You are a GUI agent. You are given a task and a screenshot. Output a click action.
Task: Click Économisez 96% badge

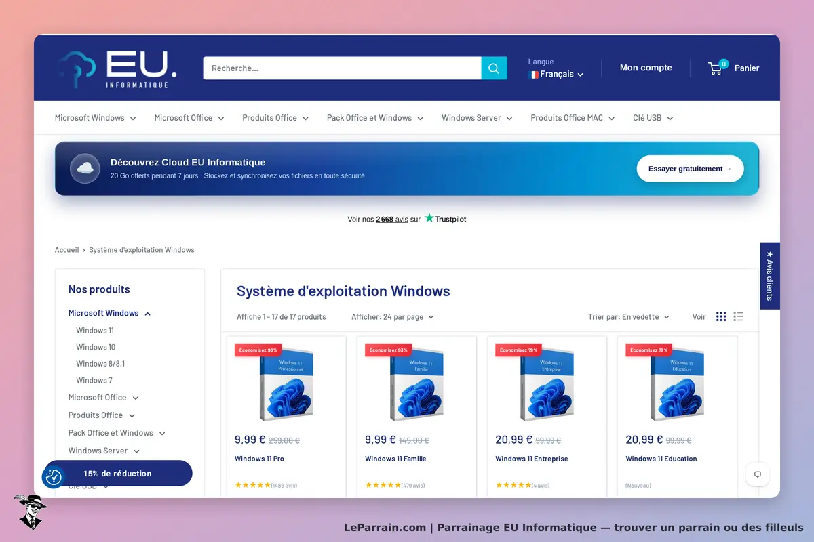(x=258, y=350)
